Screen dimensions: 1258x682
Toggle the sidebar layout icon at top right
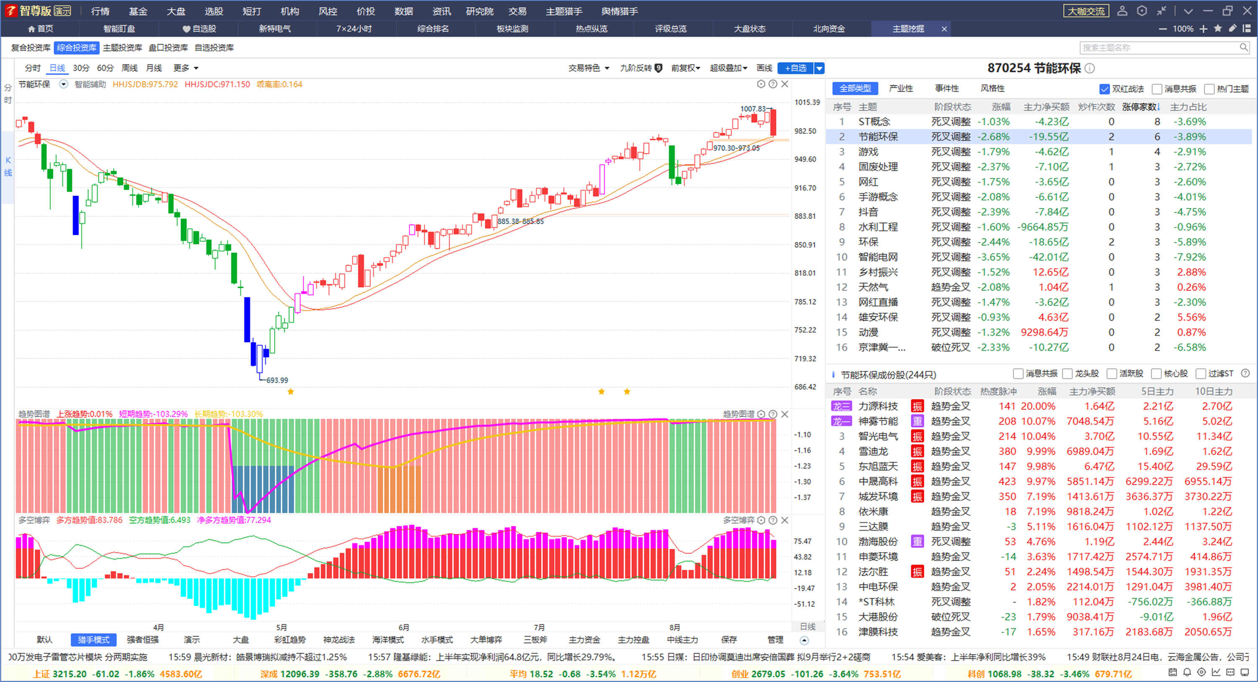pos(1247,28)
